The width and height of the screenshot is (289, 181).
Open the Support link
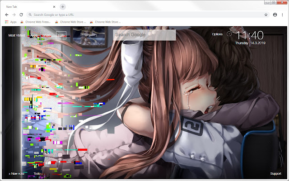pos(276,174)
